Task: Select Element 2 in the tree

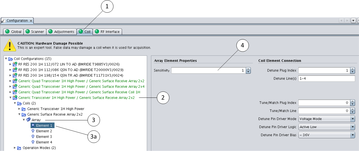Action: 44,131
